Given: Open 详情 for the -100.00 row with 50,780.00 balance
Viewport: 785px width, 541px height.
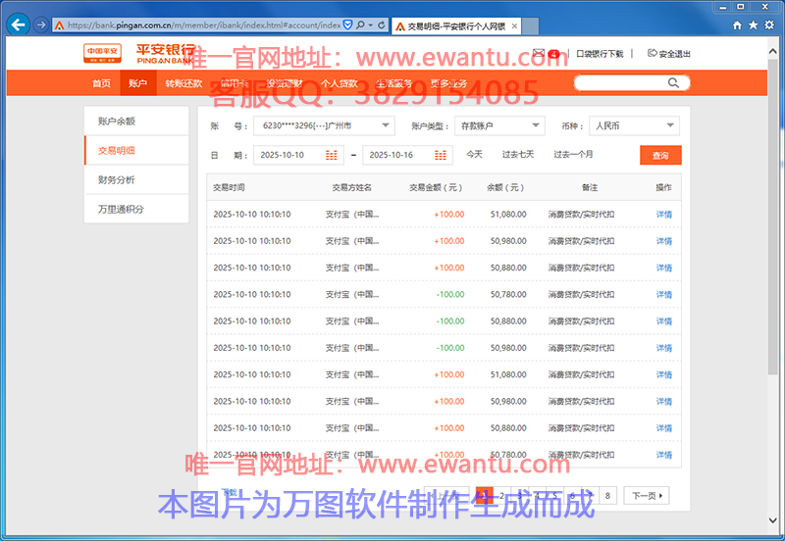Looking at the screenshot, I should tap(664, 294).
